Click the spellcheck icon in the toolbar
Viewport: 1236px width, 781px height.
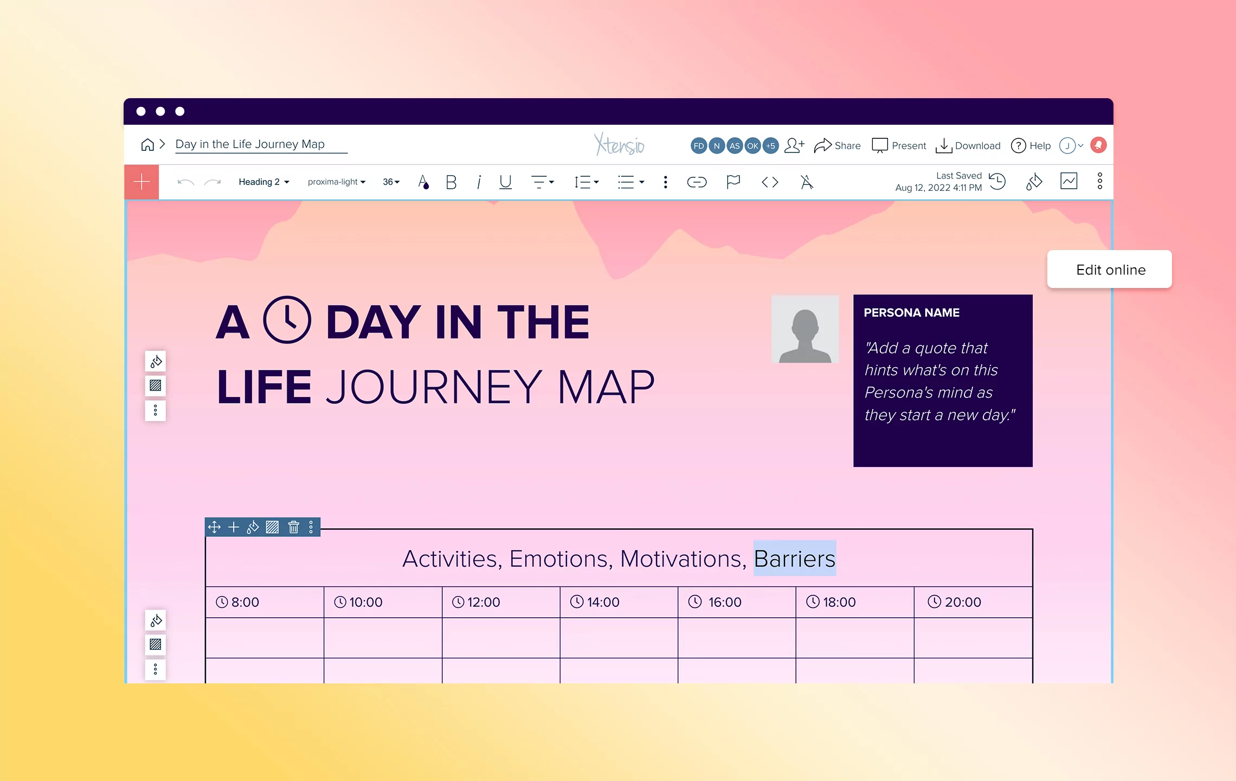coord(806,182)
